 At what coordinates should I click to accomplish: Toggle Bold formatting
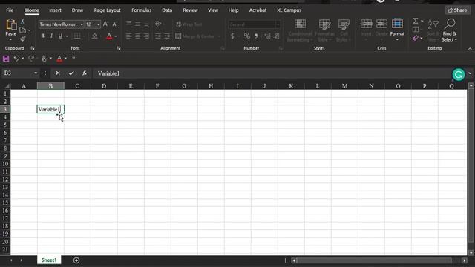coord(43,36)
